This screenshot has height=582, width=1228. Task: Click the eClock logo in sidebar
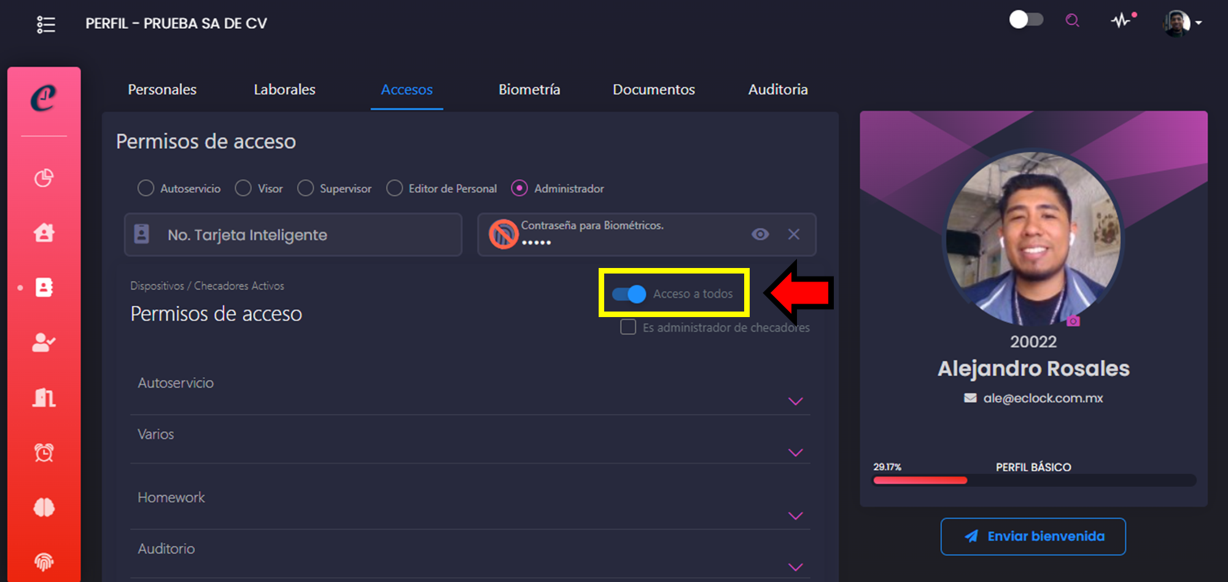[44, 98]
